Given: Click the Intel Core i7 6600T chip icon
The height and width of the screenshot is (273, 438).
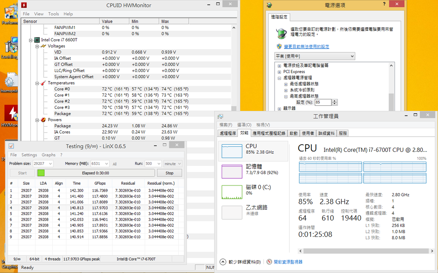Looking at the screenshot, I should coord(37,40).
